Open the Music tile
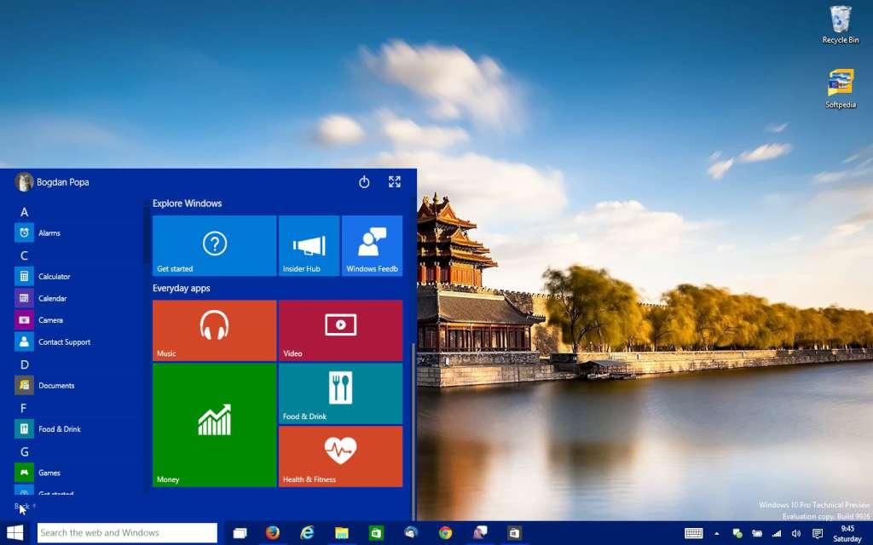The image size is (873, 545). click(x=214, y=330)
